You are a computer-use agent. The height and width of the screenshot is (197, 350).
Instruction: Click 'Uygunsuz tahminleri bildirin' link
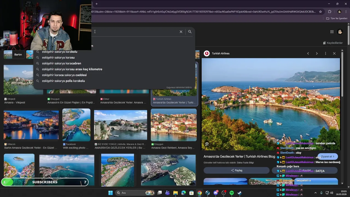pyautogui.click(x=179, y=88)
